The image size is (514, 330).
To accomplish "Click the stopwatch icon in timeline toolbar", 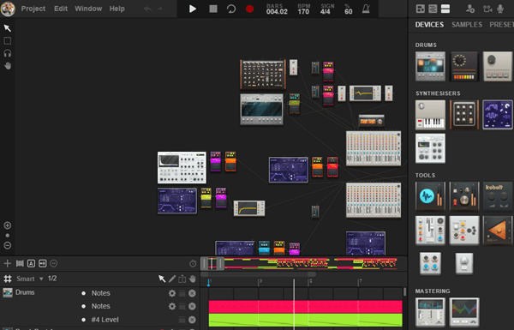I will (x=193, y=263).
